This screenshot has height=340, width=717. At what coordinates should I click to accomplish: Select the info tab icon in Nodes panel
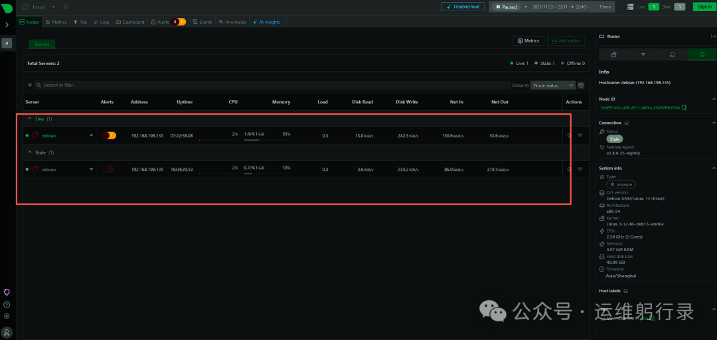pyautogui.click(x=701, y=54)
